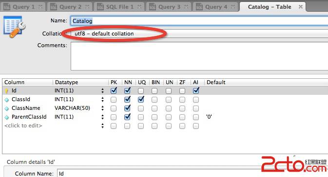Click the Datatype column header
Image resolution: width=328 pixels, height=177 pixels.
(x=66, y=82)
